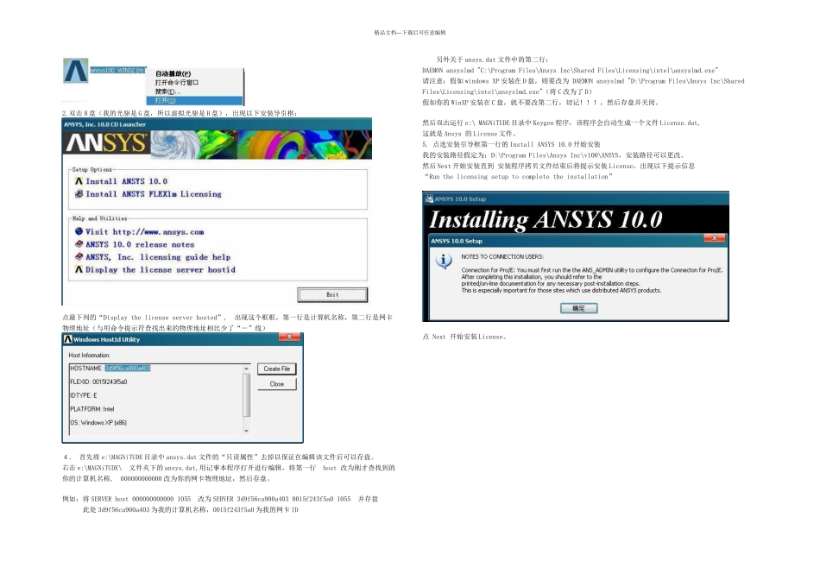Image resolution: width=820 pixels, height=580 pixels.
Task: Choose 打开(O) in context menu
Action: point(194,100)
